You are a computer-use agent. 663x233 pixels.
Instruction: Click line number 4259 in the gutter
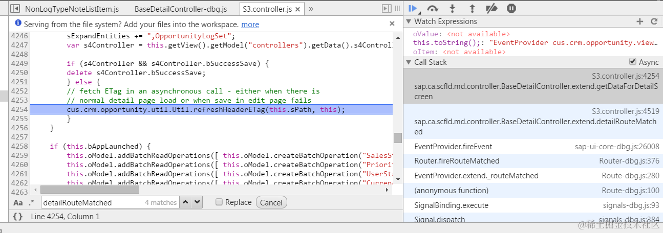tap(19, 155)
